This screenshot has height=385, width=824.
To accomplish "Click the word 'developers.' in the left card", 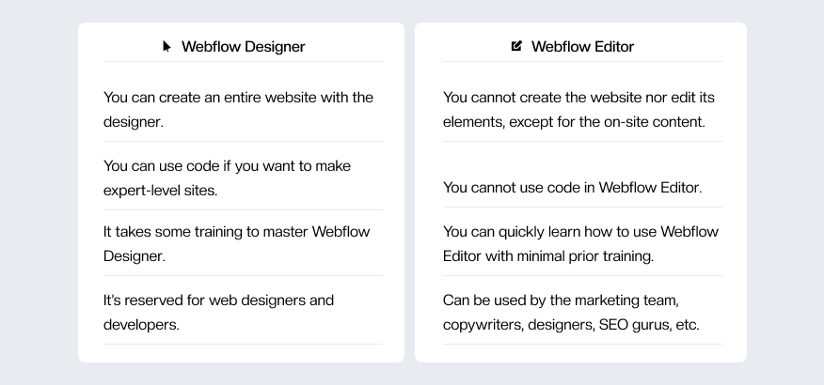I will click(141, 325).
